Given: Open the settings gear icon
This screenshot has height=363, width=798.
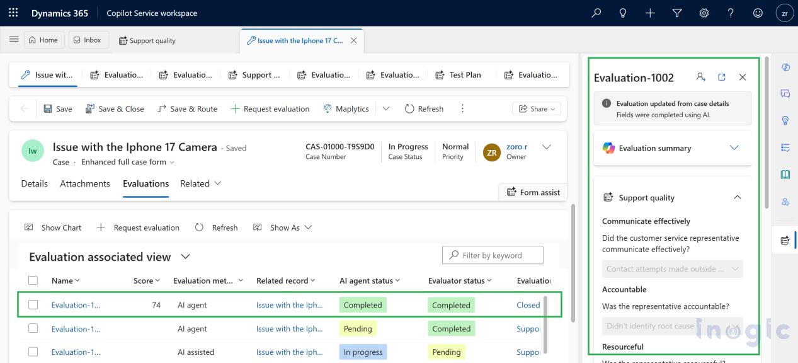Looking at the screenshot, I should click(x=704, y=13).
